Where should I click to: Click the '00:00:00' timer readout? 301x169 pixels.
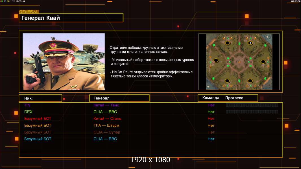pos(296,1)
